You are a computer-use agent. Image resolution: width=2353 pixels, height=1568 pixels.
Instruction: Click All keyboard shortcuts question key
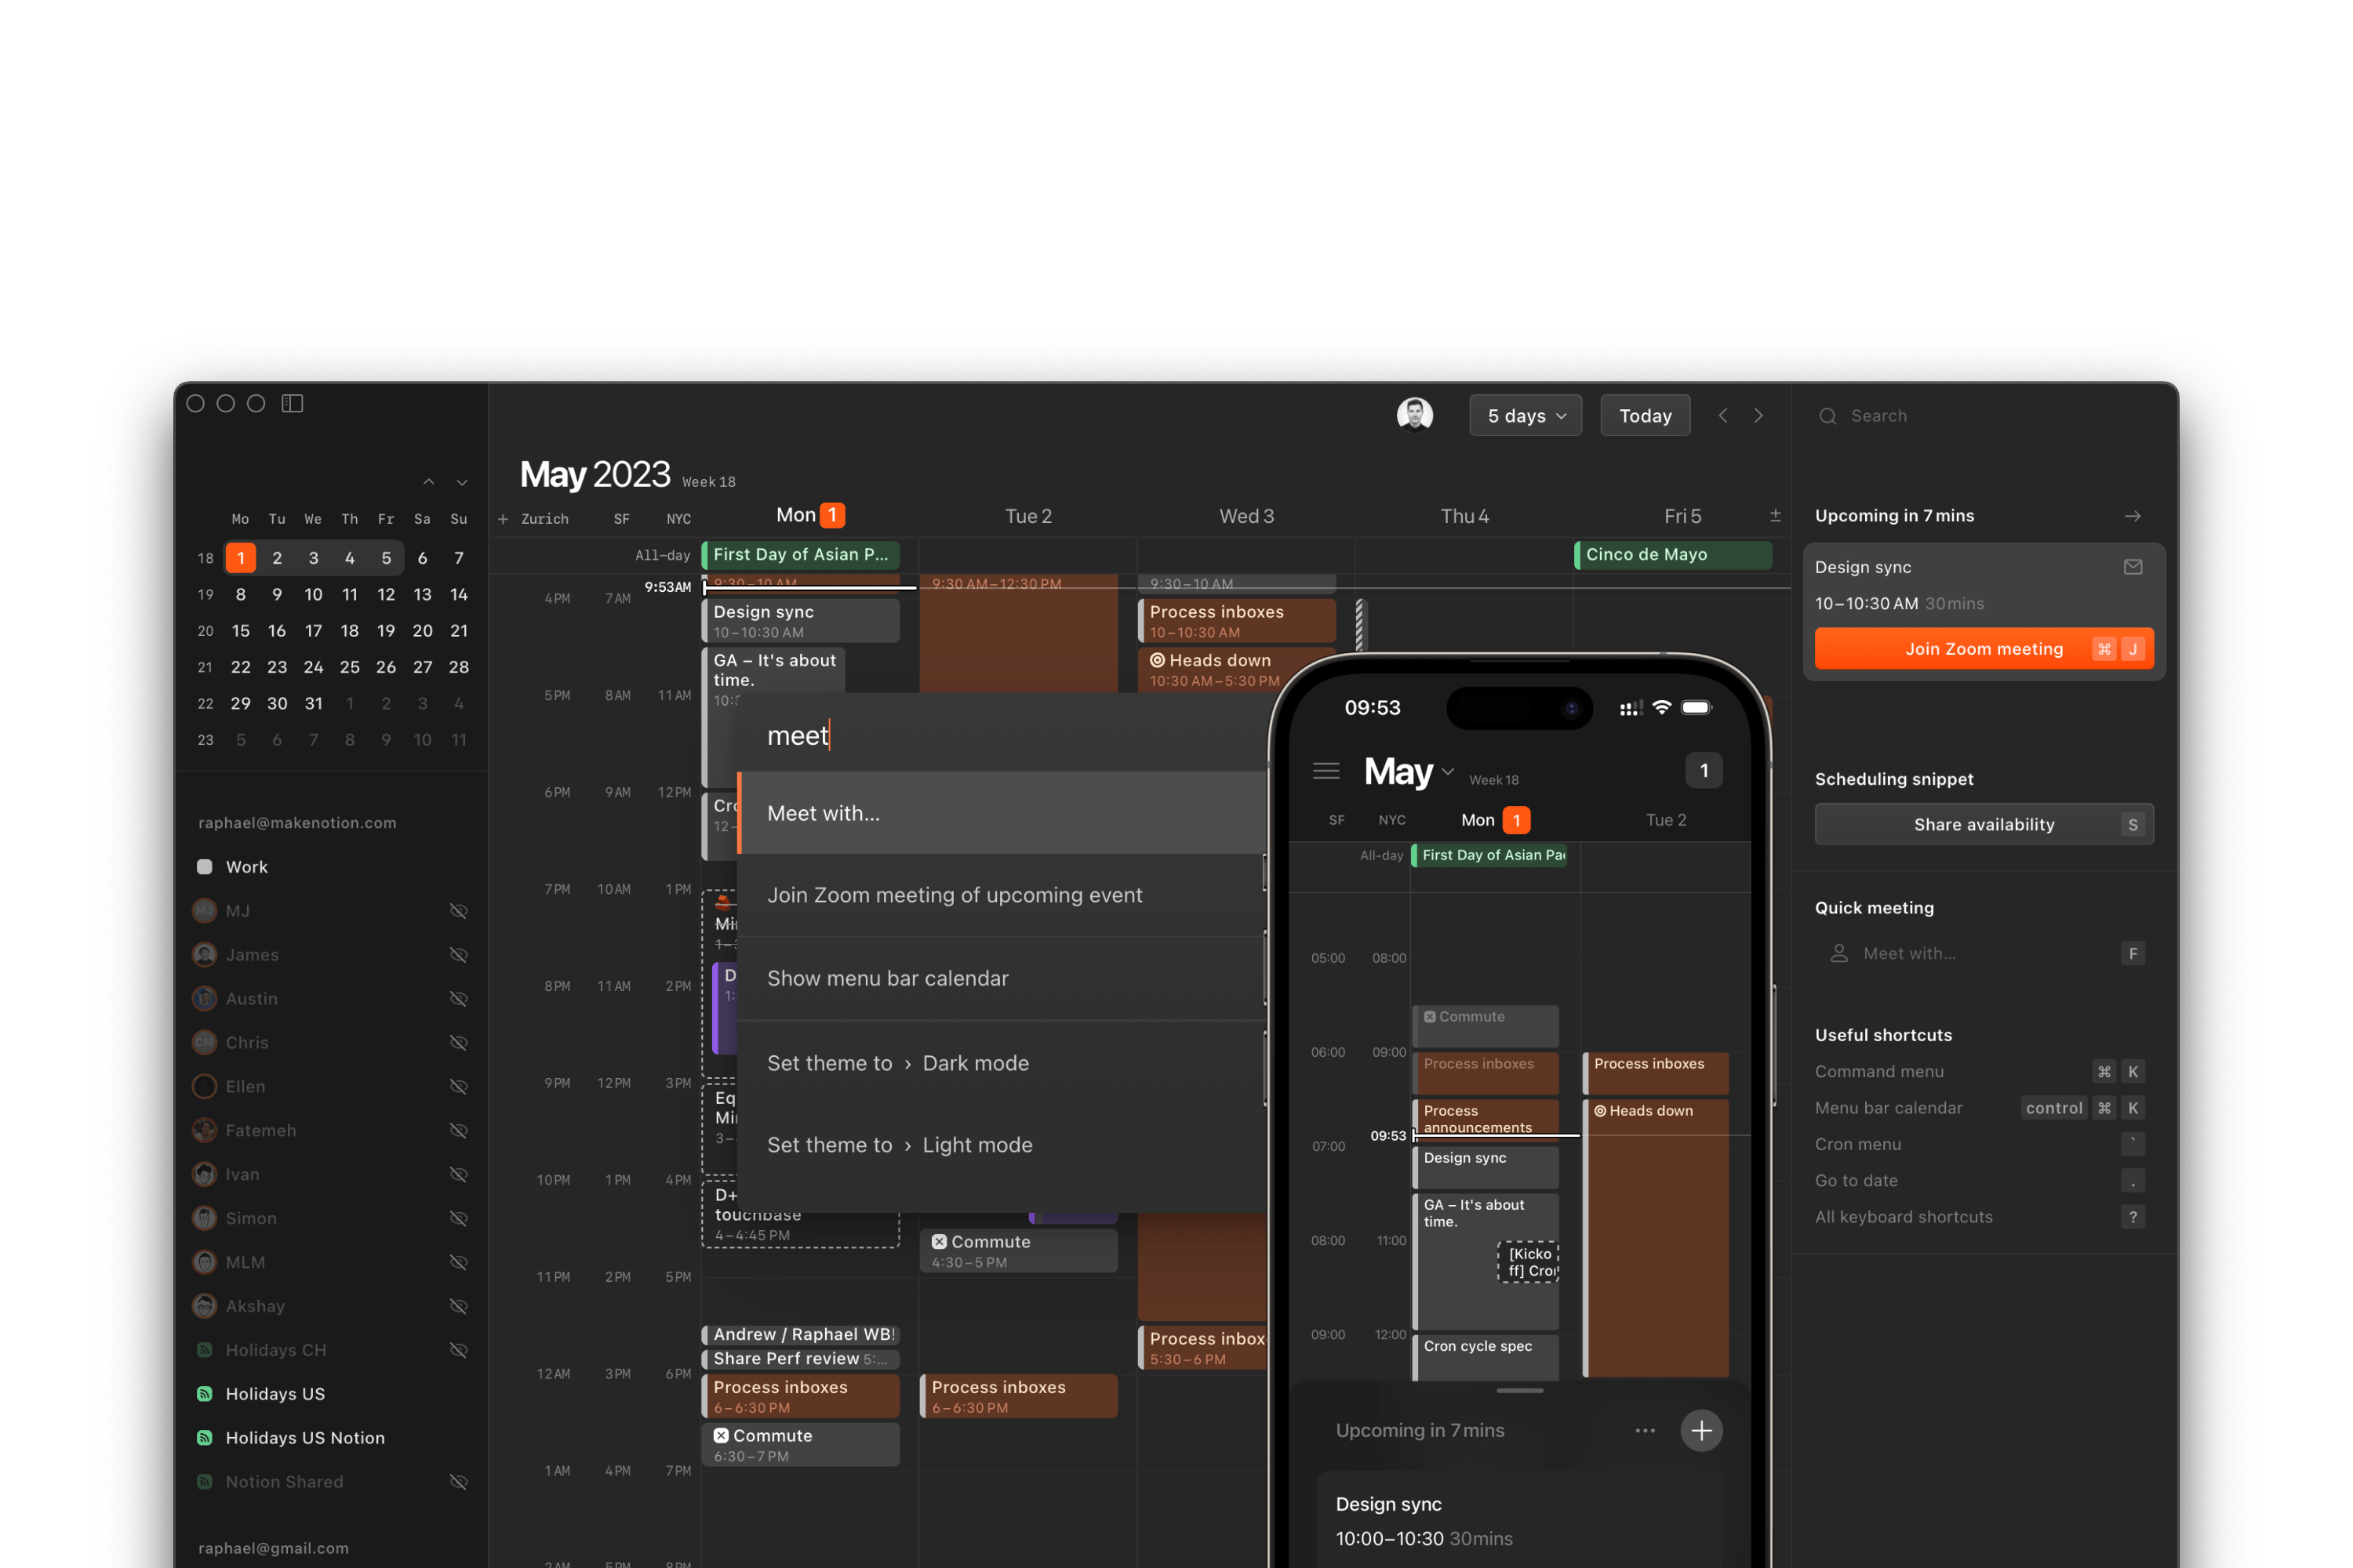click(x=2132, y=1217)
